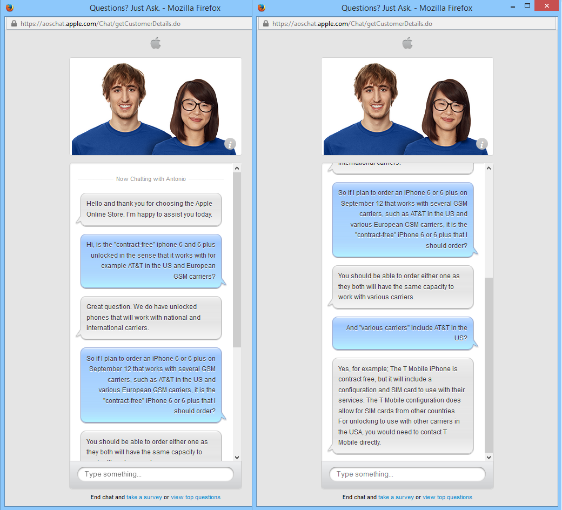
Task: Open the info icon on left window photo
Action: coord(230,144)
